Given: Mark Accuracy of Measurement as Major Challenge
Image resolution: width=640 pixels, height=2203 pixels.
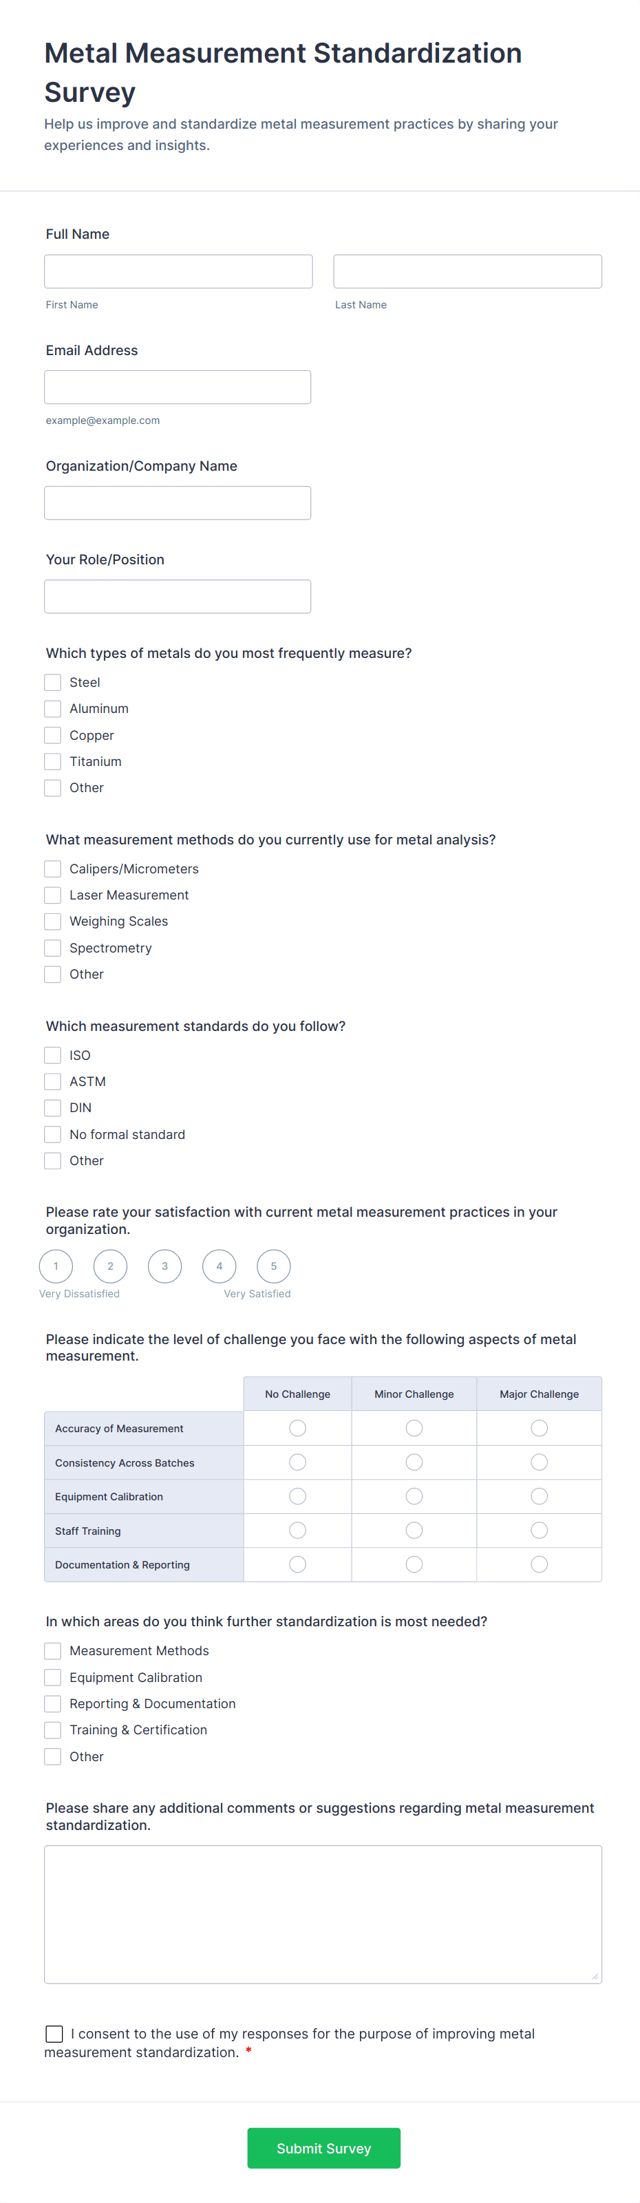Looking at the screenshot, I should point(538,1427).
